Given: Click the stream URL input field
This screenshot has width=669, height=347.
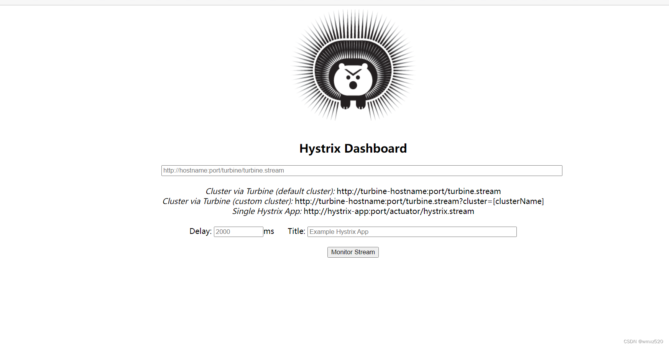Looking at the screenshot, I should point(362,171).
